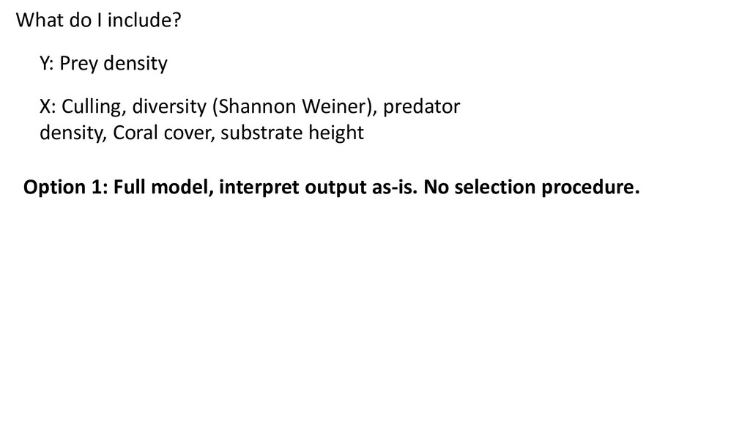The height and width of the screenshot is (422, 750).
Task: Click the text 'Shannon Weiner' in parentheses
Action: pos(292,106)
